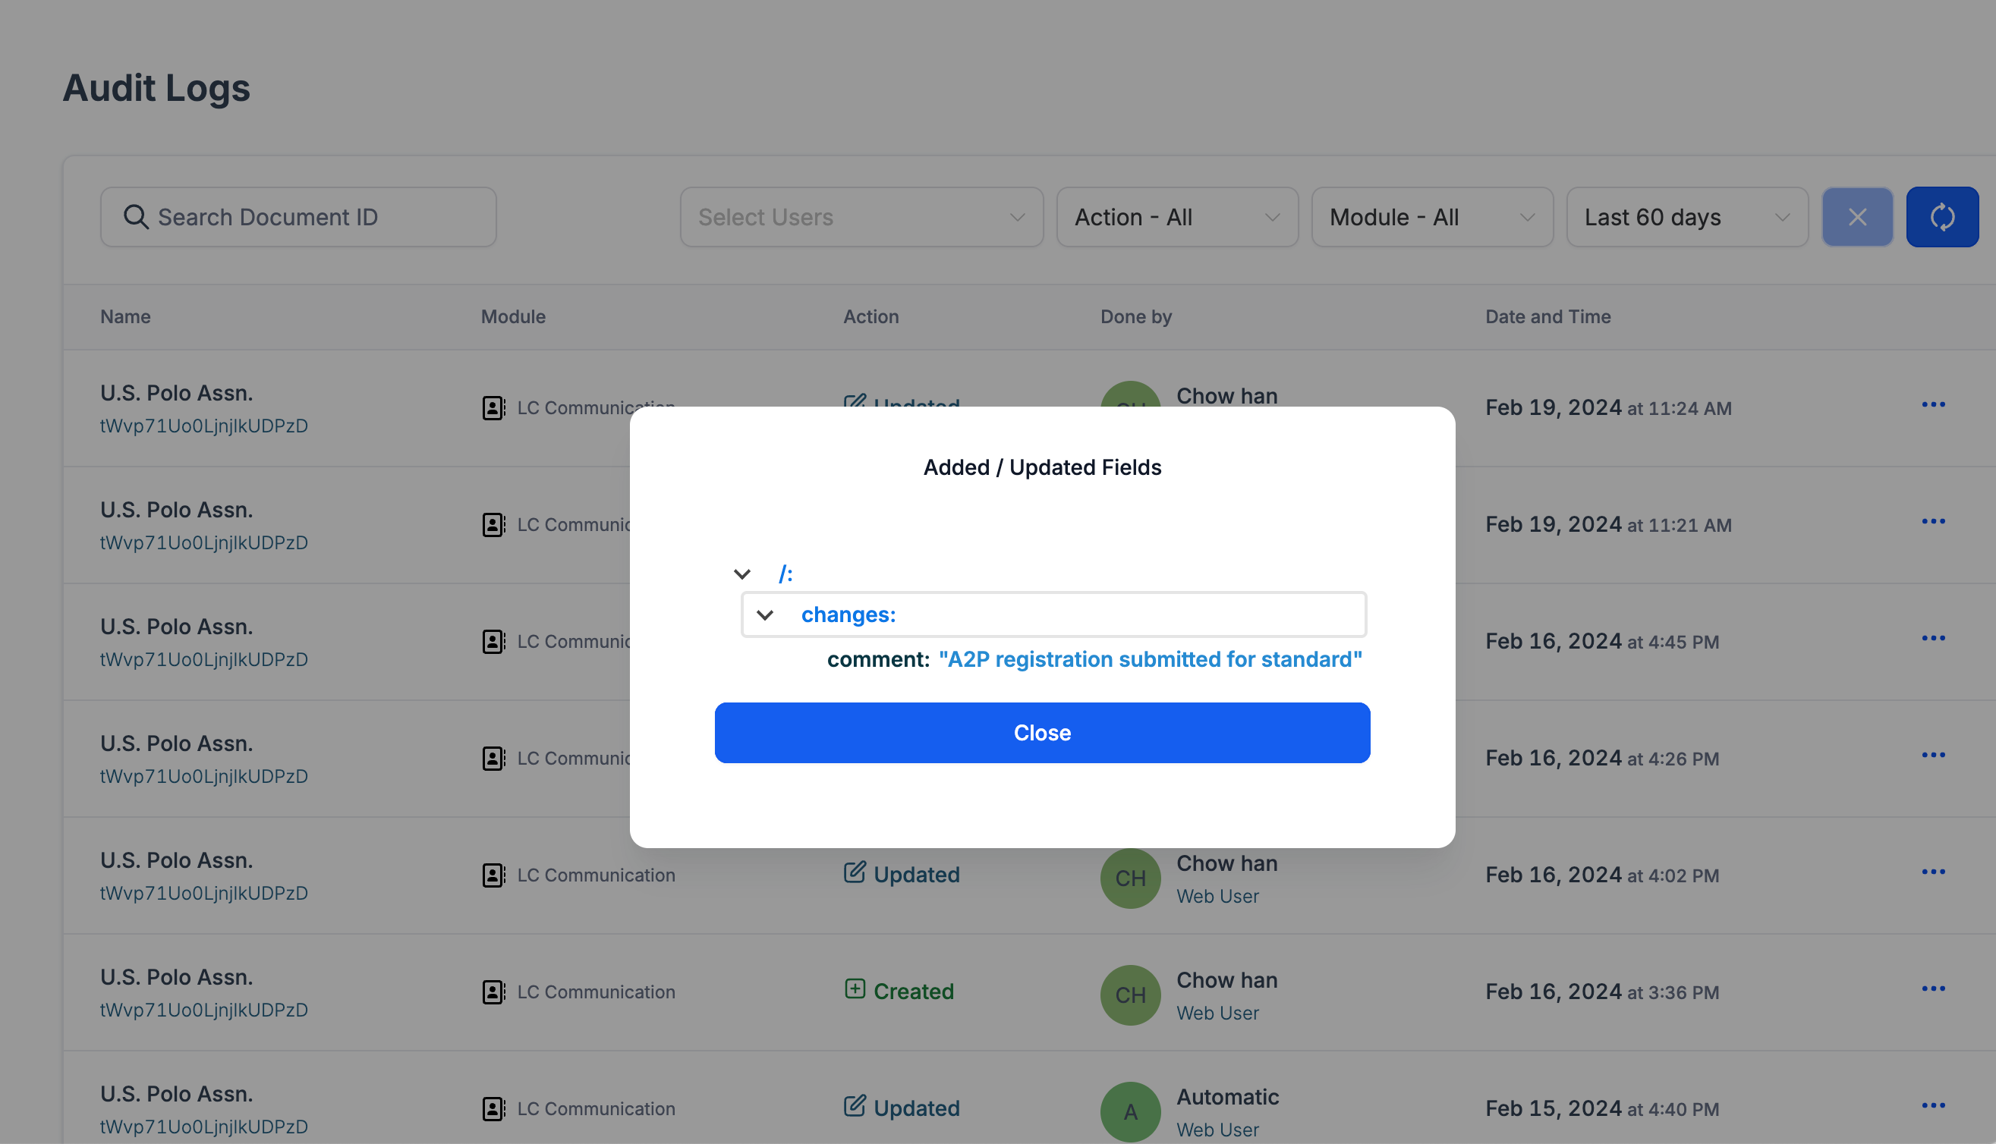Open the Module - All filter dropdown
This screenshot has height=1144, width=1996.
[1431, 217]
